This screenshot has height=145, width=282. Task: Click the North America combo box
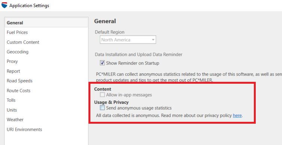click(x=128, y=40)
